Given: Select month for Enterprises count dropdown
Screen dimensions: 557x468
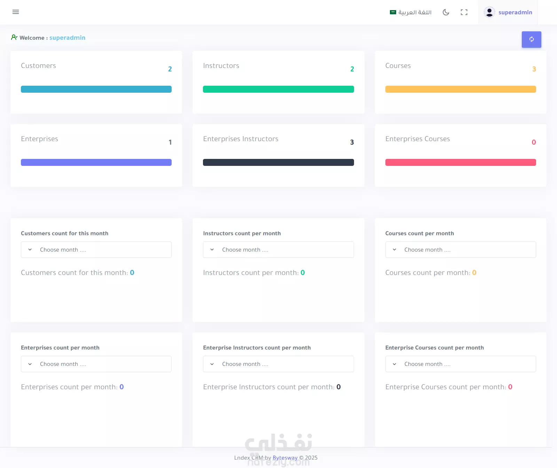Looking at the screenshot, I should [96, 364].
